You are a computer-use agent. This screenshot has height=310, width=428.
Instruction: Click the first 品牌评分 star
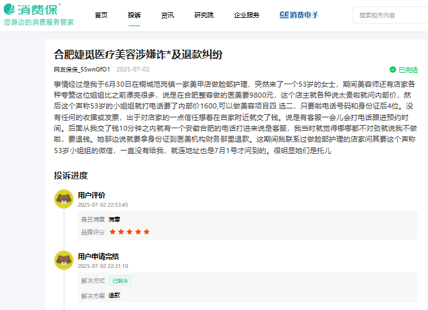point(112,232)
